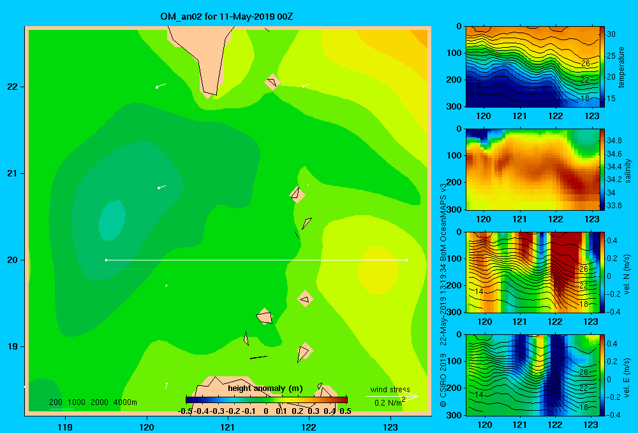Viewport: 638px width, 433px height.
Task: Click the vel. N color bar
Action: [602, 273]
